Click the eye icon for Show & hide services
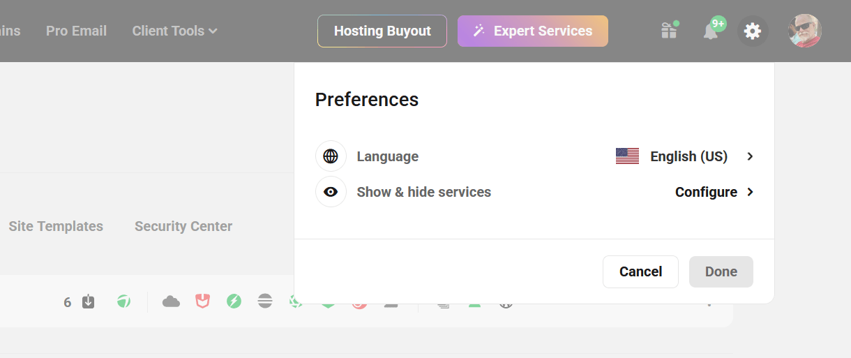The image size is (851, 358). tap(331, 192)
